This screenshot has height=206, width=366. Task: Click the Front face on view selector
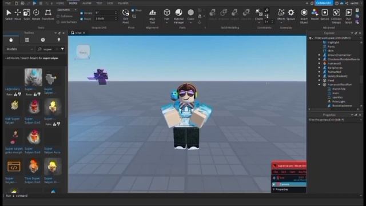coord(83,51)
